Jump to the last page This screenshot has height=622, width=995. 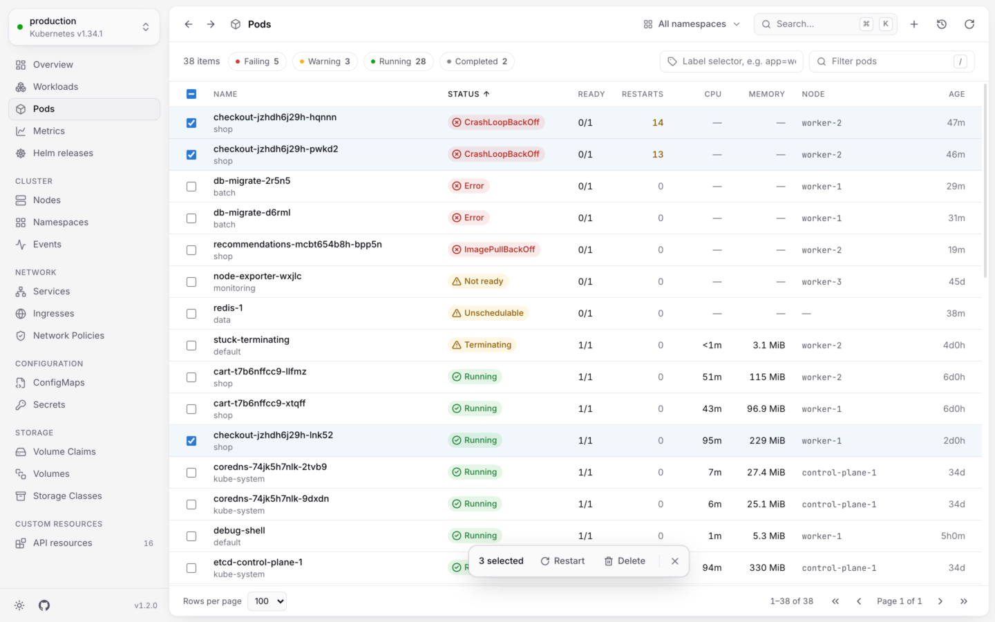pyautogui.click(x=964, y=601)
